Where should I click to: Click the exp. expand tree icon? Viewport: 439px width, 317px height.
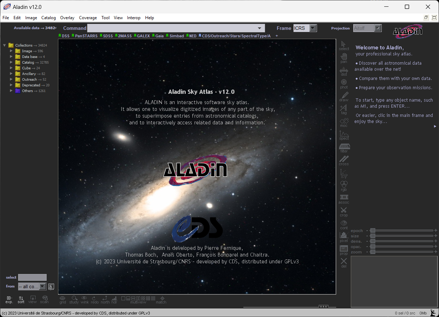pyautogui.click(x=9, y=300)
